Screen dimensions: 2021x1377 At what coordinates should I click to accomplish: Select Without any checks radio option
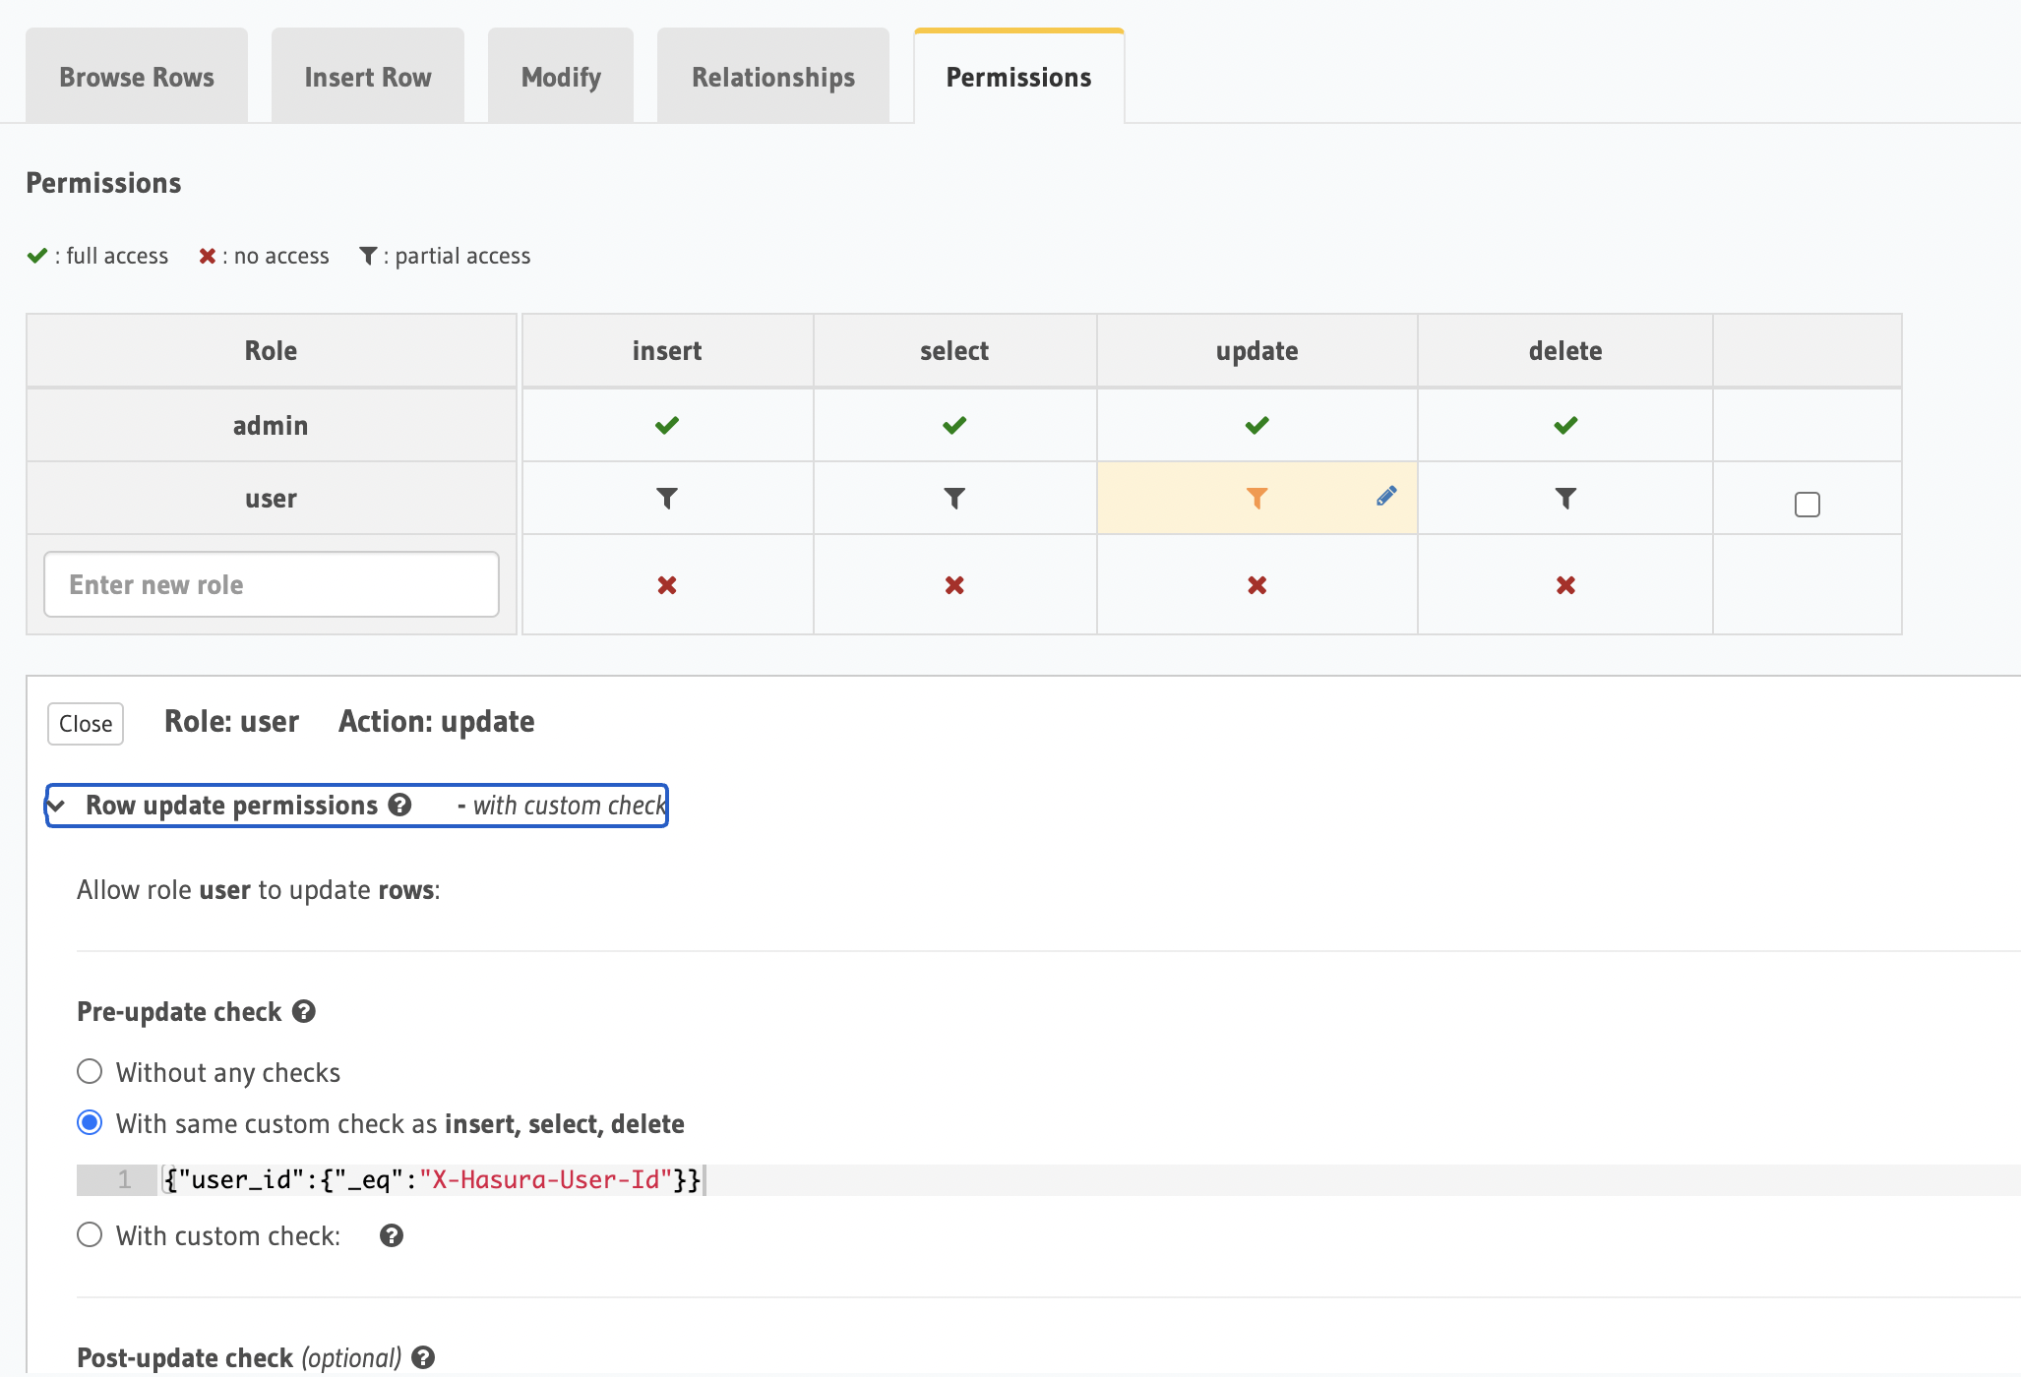(x=90, y=1071)
